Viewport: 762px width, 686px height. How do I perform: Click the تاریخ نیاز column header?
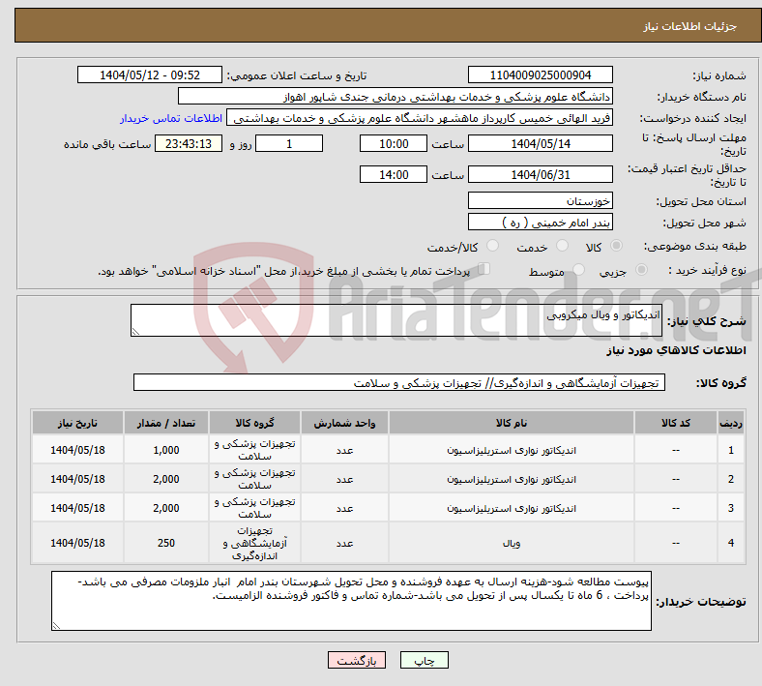coord(77,423)
